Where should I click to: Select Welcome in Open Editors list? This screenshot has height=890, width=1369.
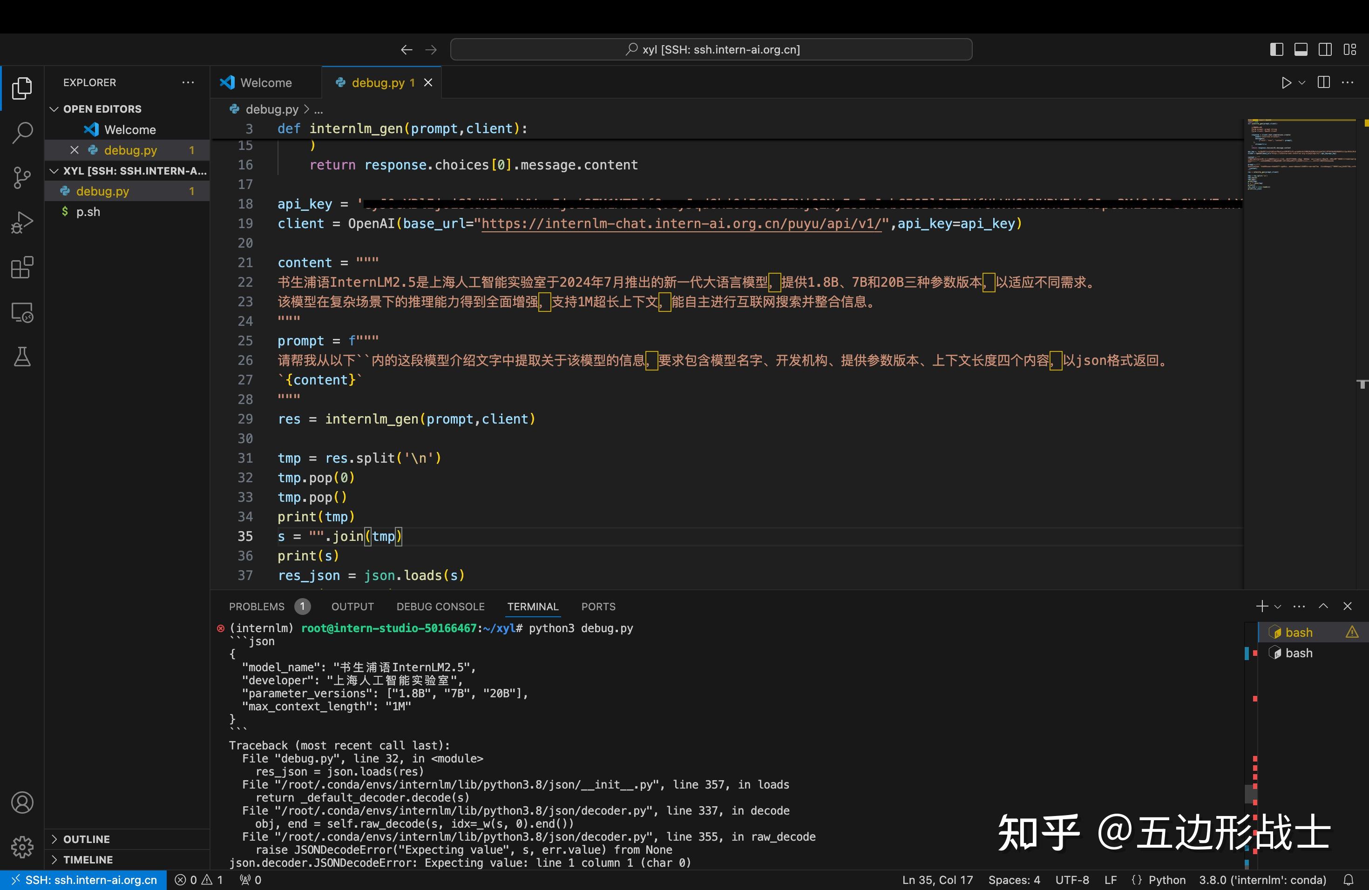point(130,130)
